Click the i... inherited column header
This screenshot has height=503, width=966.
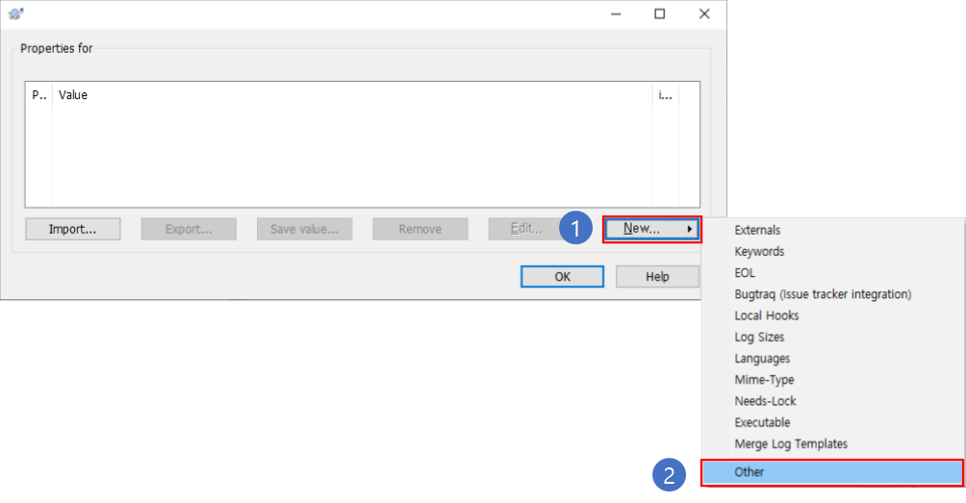tap(666, 95)
